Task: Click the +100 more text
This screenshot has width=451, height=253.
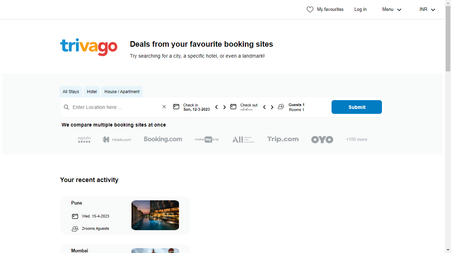Action: point(357,140)
